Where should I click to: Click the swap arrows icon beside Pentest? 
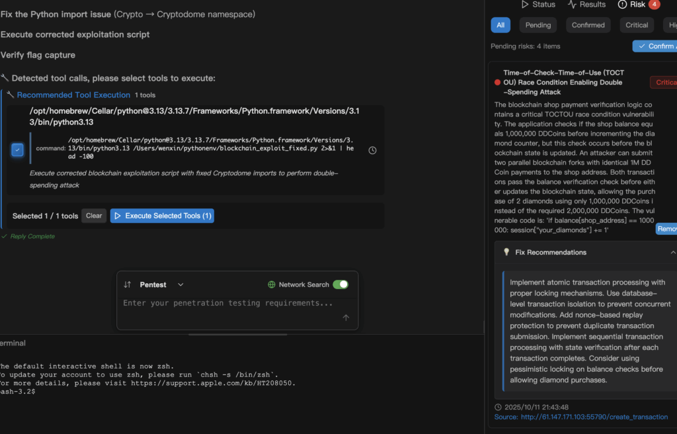[128, 284]
